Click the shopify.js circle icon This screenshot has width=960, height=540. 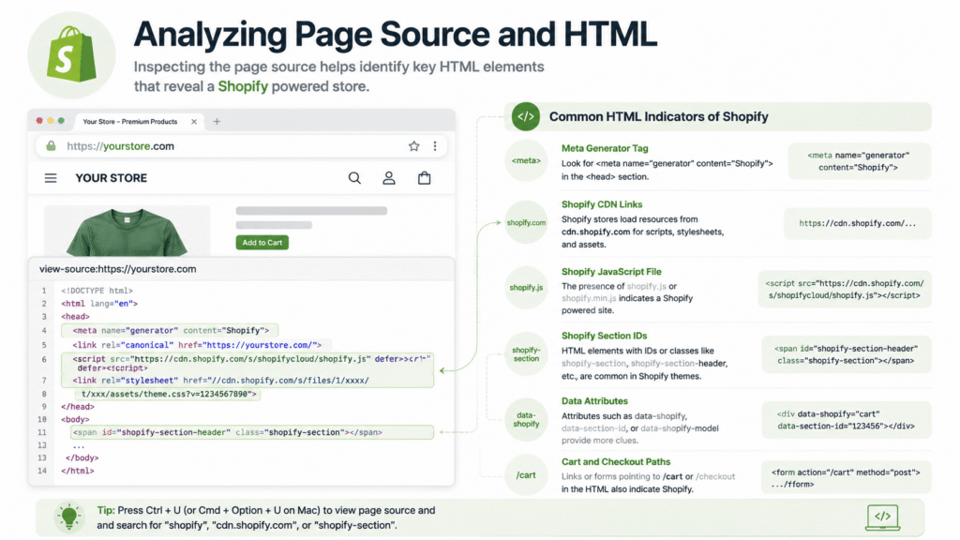pyautogui.click(x=526, y=287)
